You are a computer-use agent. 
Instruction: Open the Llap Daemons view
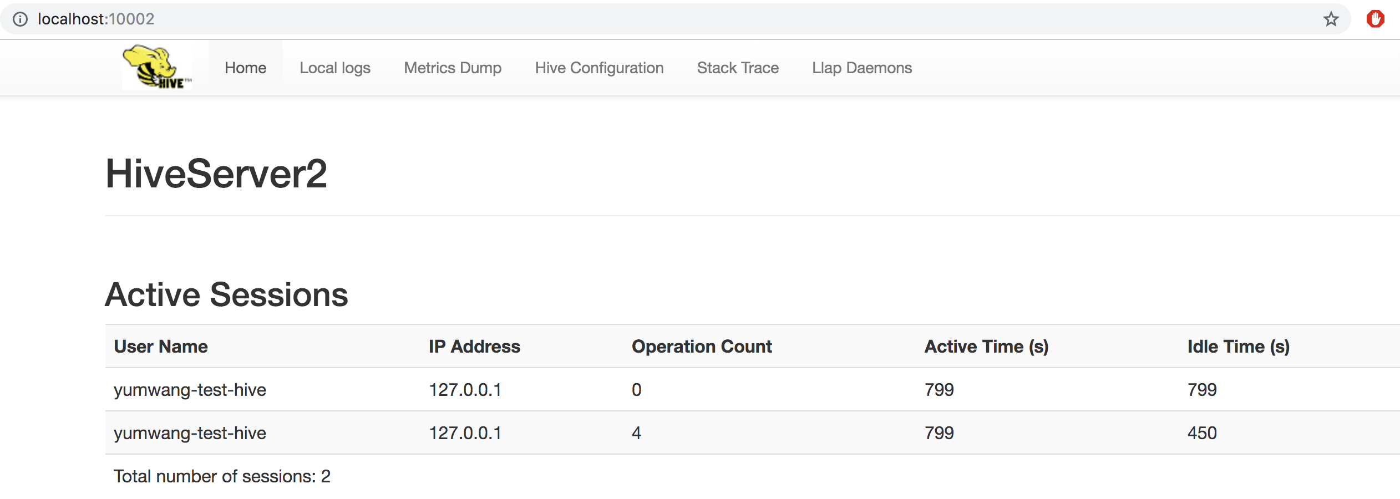pos(861,68)
